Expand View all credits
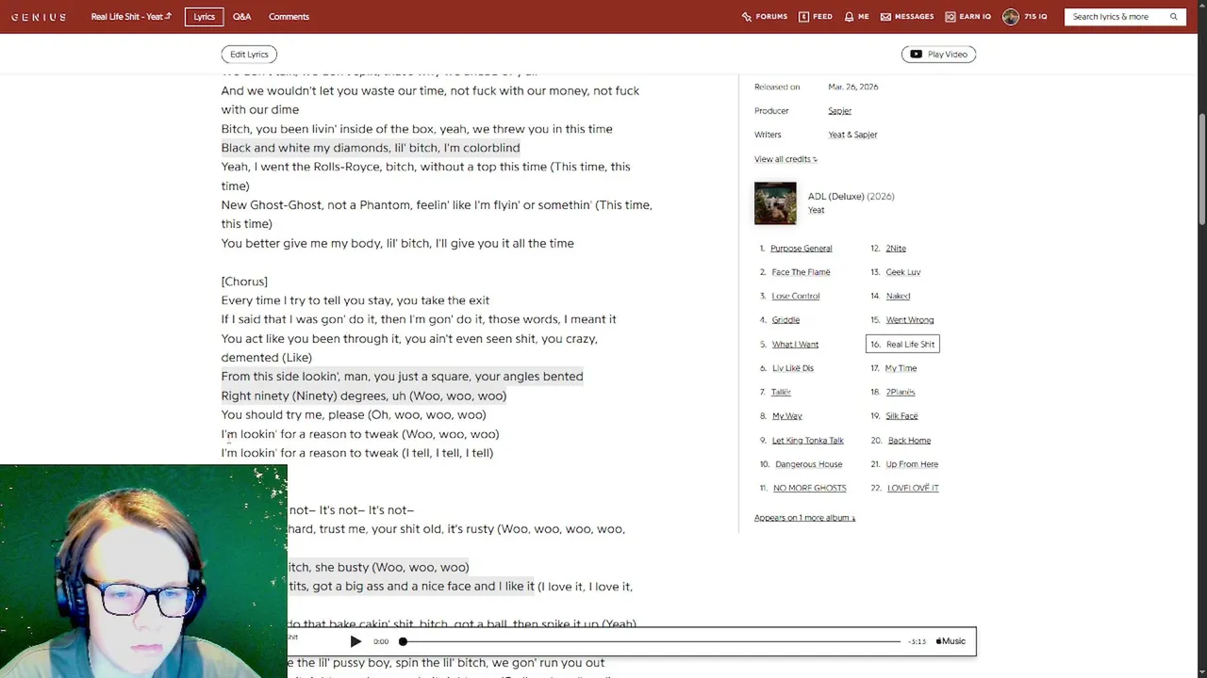The width and height of the screenshot is (1207, 678). [785, 159]
